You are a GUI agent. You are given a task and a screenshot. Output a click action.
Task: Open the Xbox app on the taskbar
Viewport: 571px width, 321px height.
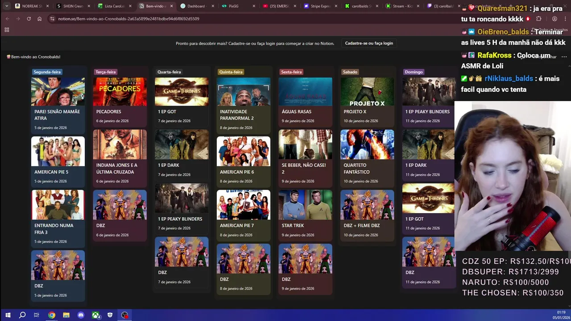(x=95, y=315)
